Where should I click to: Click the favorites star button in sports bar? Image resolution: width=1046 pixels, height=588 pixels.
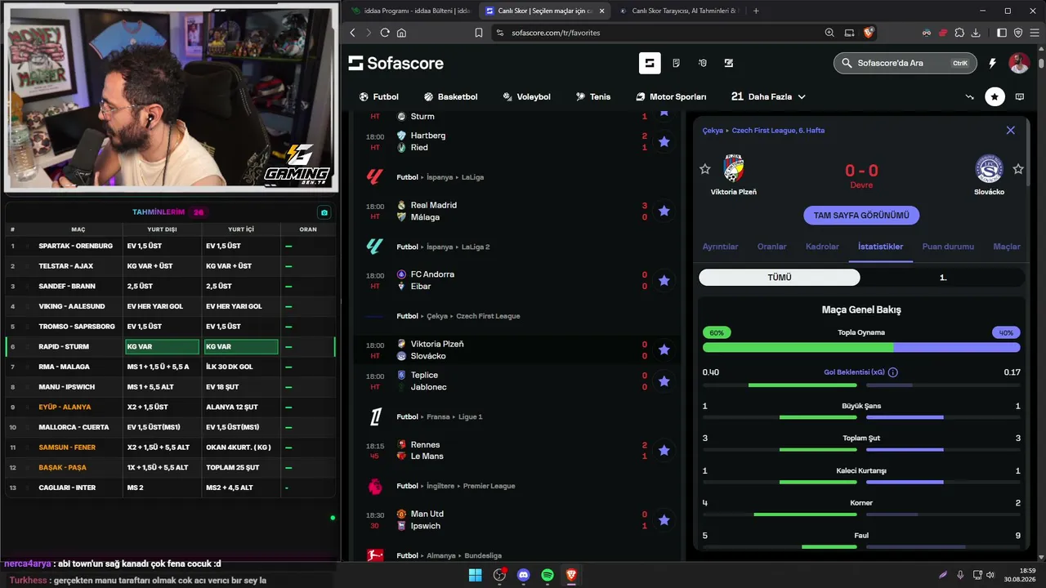[x=995, y=96]
